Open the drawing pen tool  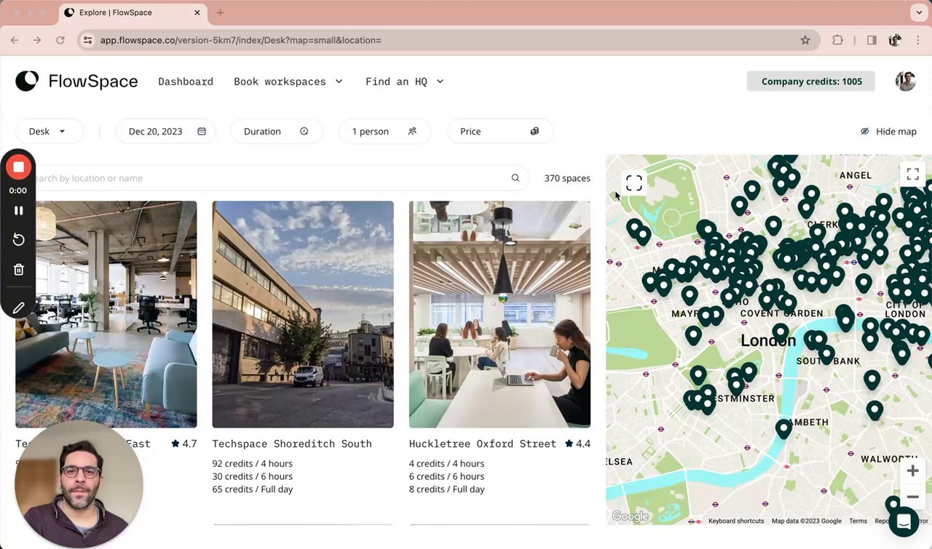click(x=19, y=308)
